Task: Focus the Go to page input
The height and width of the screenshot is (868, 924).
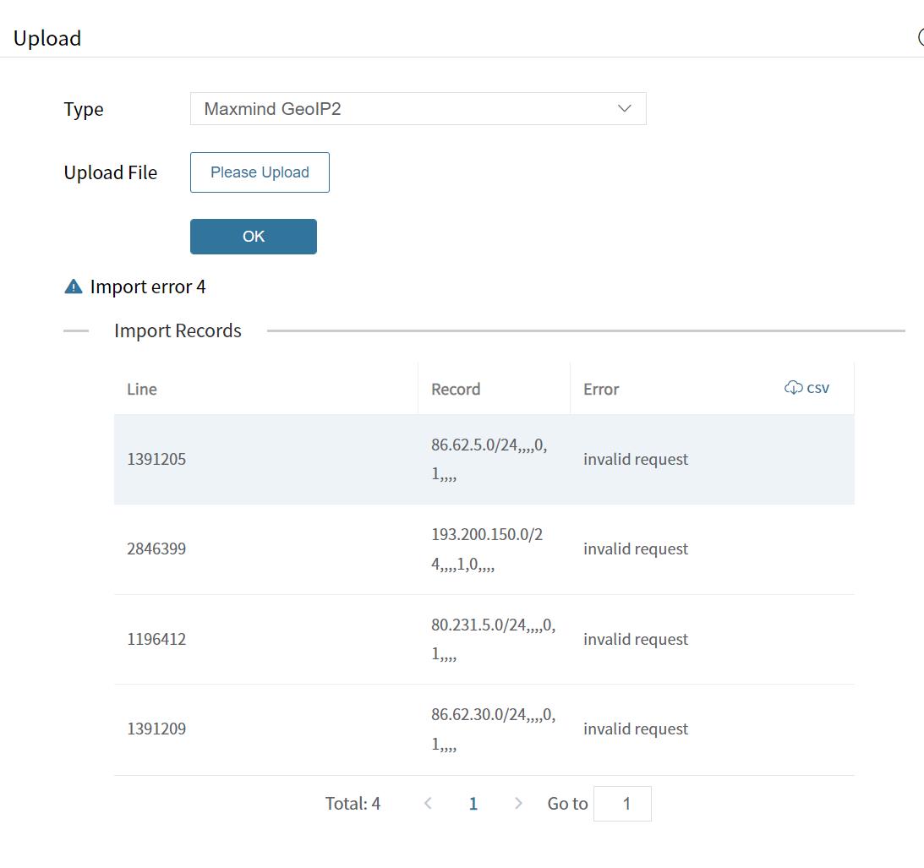Action: click(x=622, y=803)
